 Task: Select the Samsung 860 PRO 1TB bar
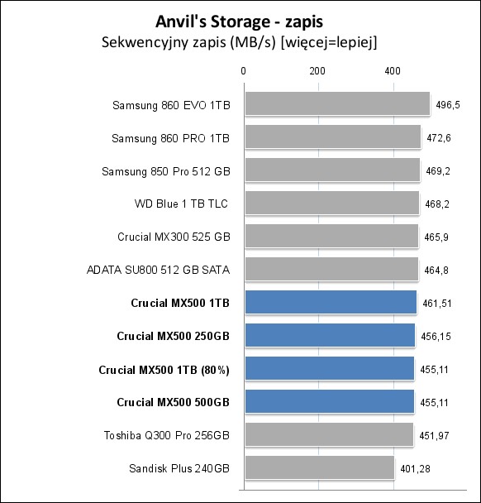[333, 137]
